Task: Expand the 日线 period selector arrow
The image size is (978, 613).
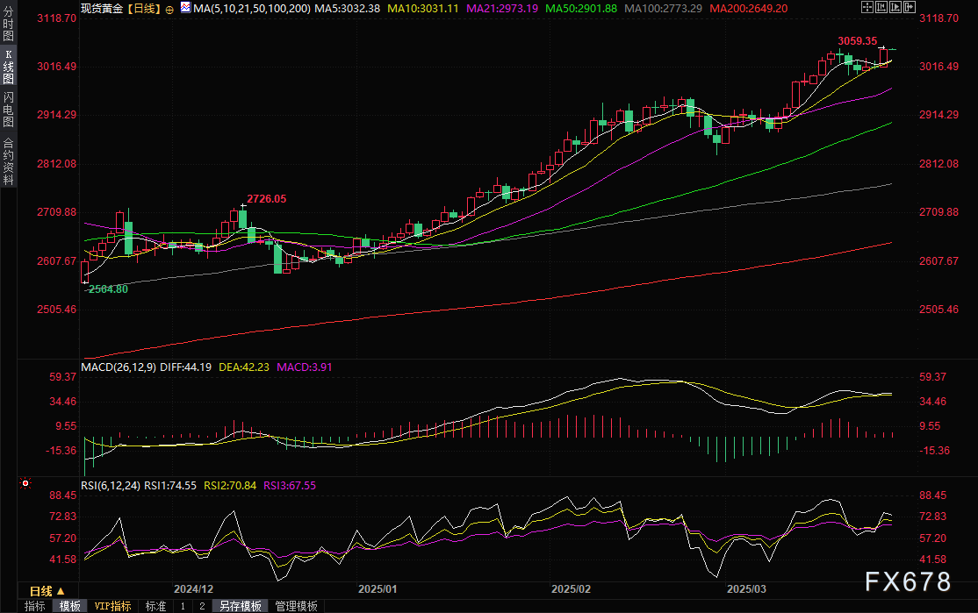Action: [x=59, y=590]
